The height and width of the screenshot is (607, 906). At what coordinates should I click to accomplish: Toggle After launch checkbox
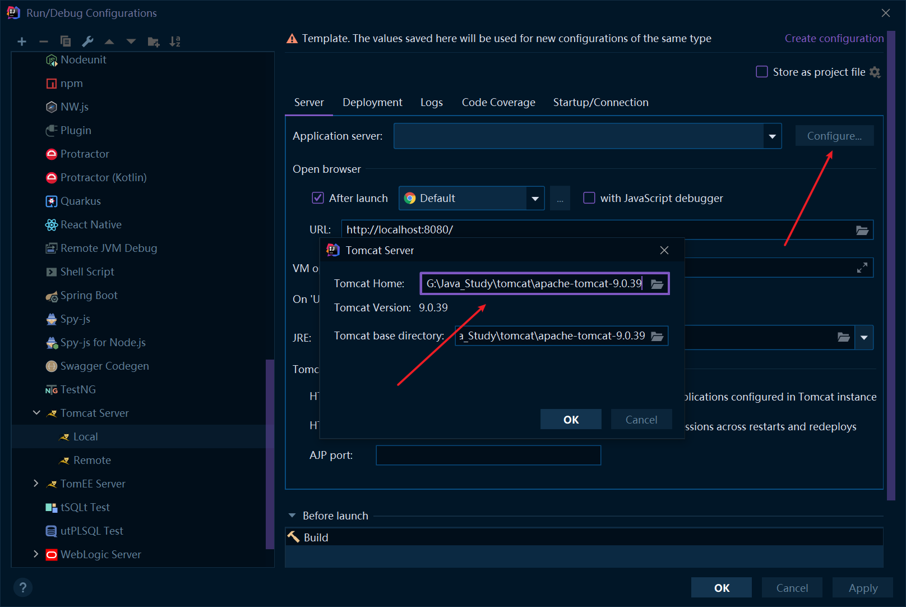pyautogui.click(x=318, y=198)
